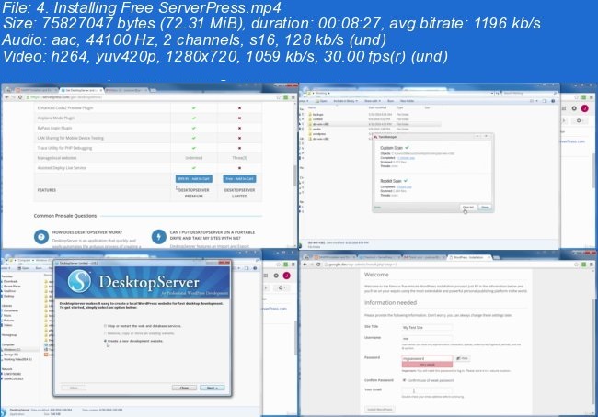Click the Free Add to Cart button

239,178
